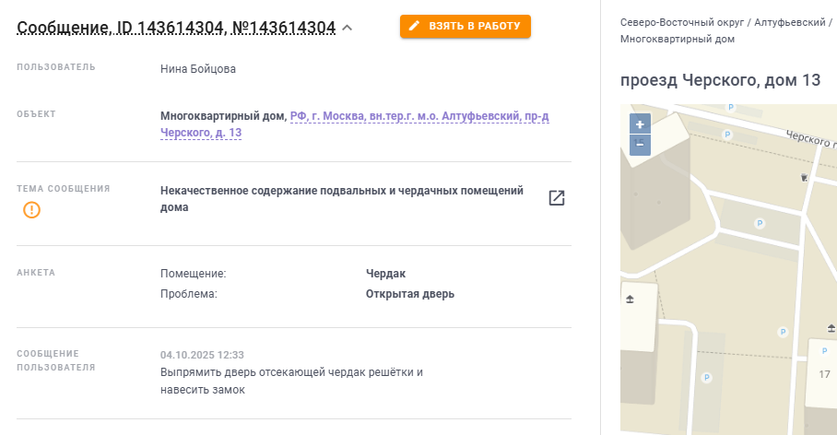837x435 pixels.
Task: Select the 'Алтуфьевский' breadcrumb item
Action: [791, 21]
